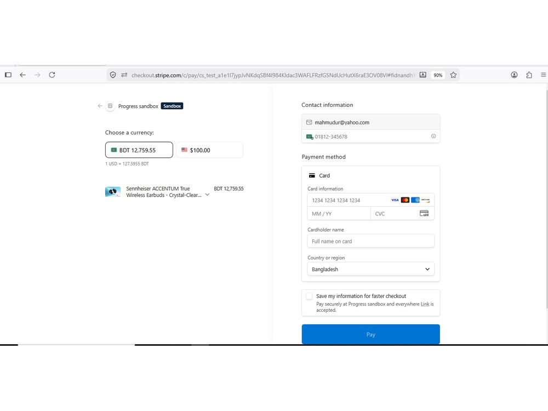Open the extensions puzzle icon
The height and width of the screenshot is (411, 548).
529,75
